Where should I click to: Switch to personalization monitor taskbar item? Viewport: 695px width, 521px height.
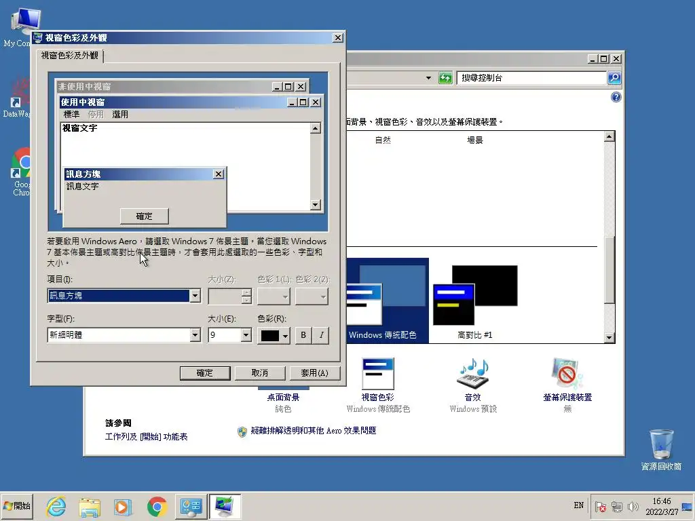click(x=225, y=506)
